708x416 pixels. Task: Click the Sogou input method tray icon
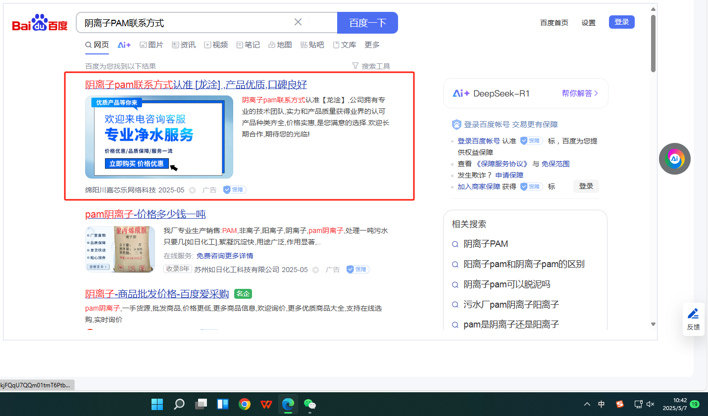619,404
